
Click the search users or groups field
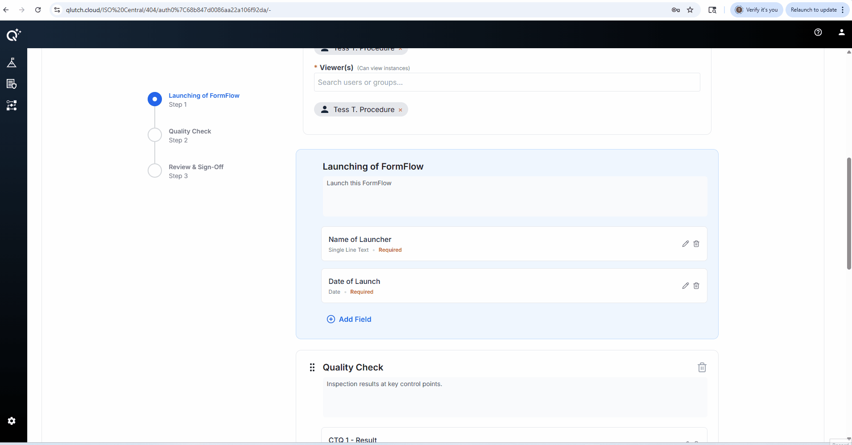pos(507,82)
